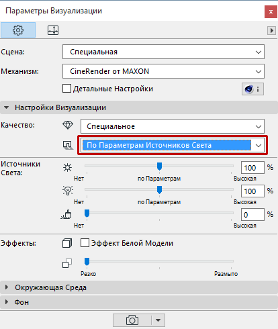Click the camera render button
Viewport: 278px width, 329px height.
pos(132,320)
